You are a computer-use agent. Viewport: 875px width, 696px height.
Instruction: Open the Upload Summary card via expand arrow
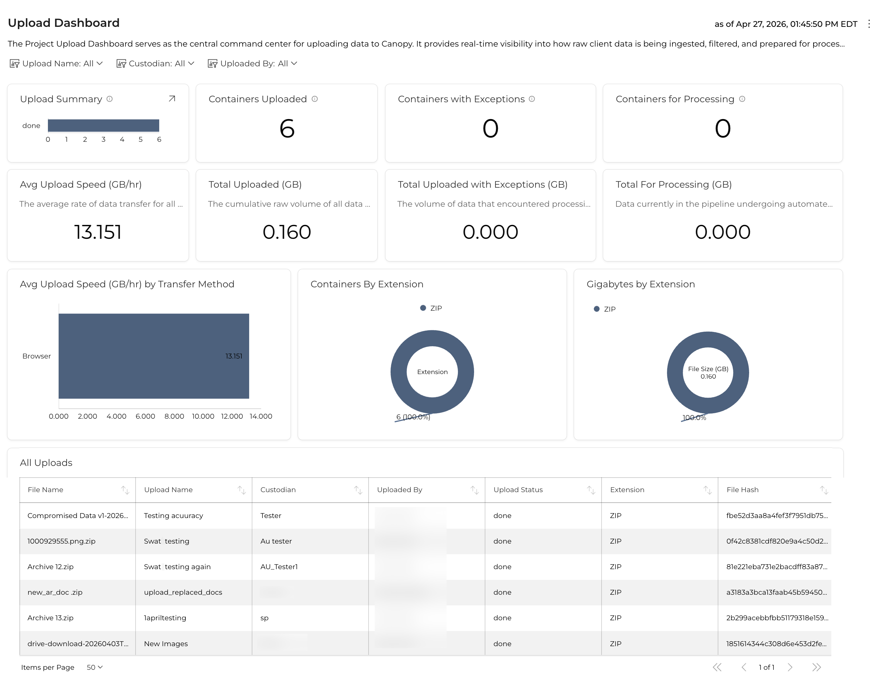tap(172, 99)
